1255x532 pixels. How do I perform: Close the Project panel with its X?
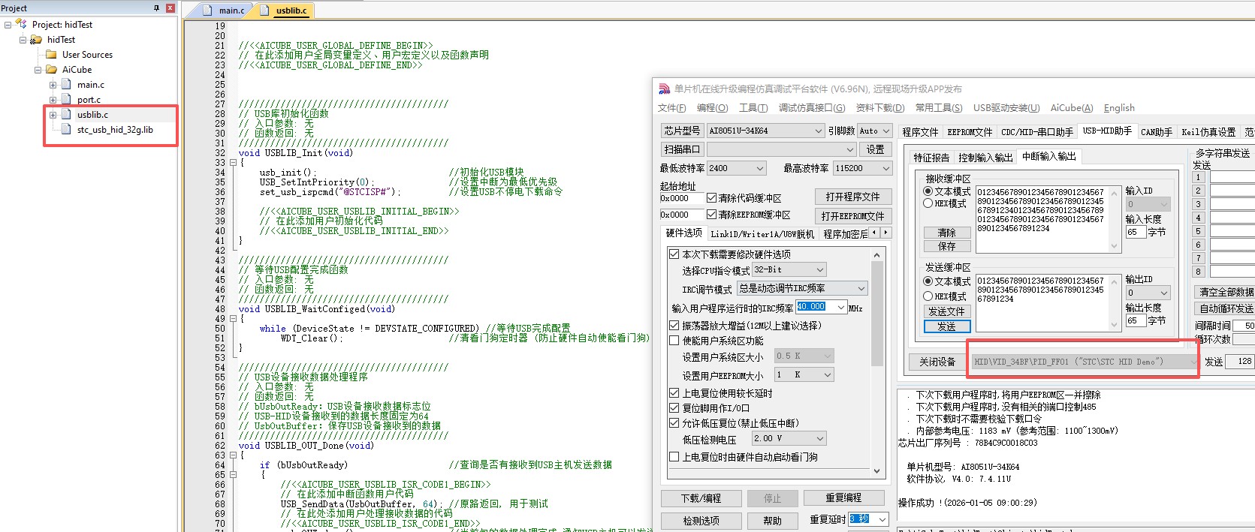point(170,8)
